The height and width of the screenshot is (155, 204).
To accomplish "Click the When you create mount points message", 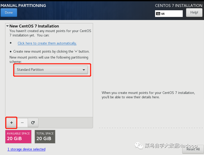I will click(148, 95).
